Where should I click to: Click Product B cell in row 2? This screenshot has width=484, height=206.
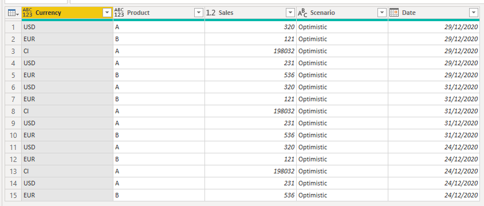159,39
